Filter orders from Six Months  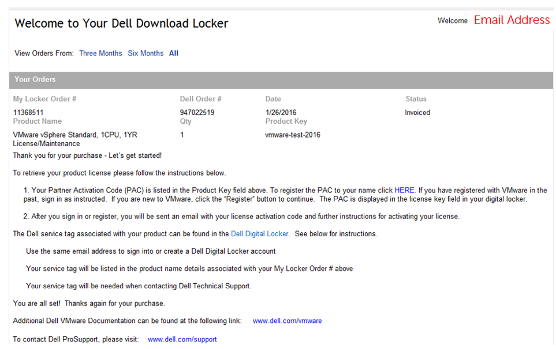click(x=145, y=53)
